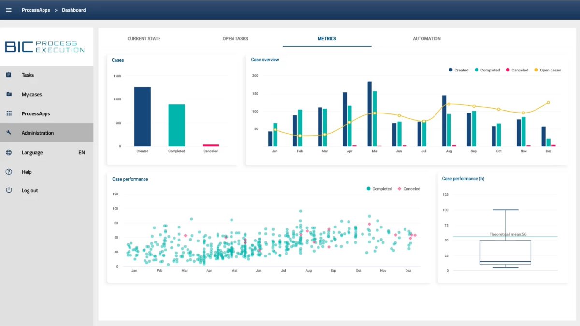The width and height of the screenshot is (580, 326).
Task: Switch to the Open Tasks tab
Action: (235, 39)
